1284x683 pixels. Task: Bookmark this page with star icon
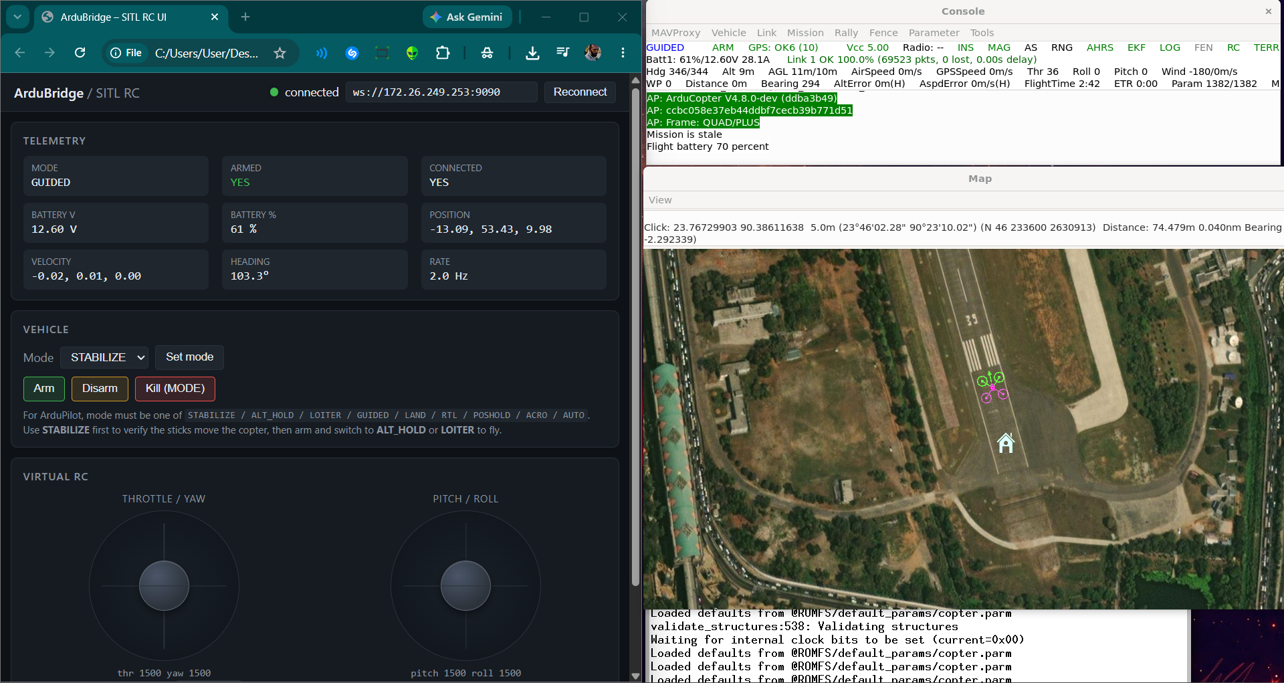(x=280, y=53)
